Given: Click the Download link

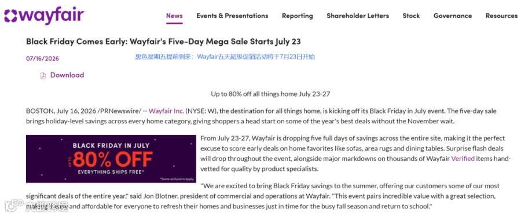Looking at the screenshot, I should (67, 75).
